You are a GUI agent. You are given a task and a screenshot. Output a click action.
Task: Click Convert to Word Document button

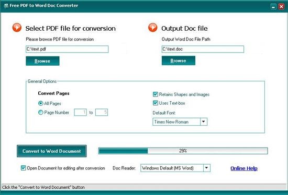pos(52,151)
